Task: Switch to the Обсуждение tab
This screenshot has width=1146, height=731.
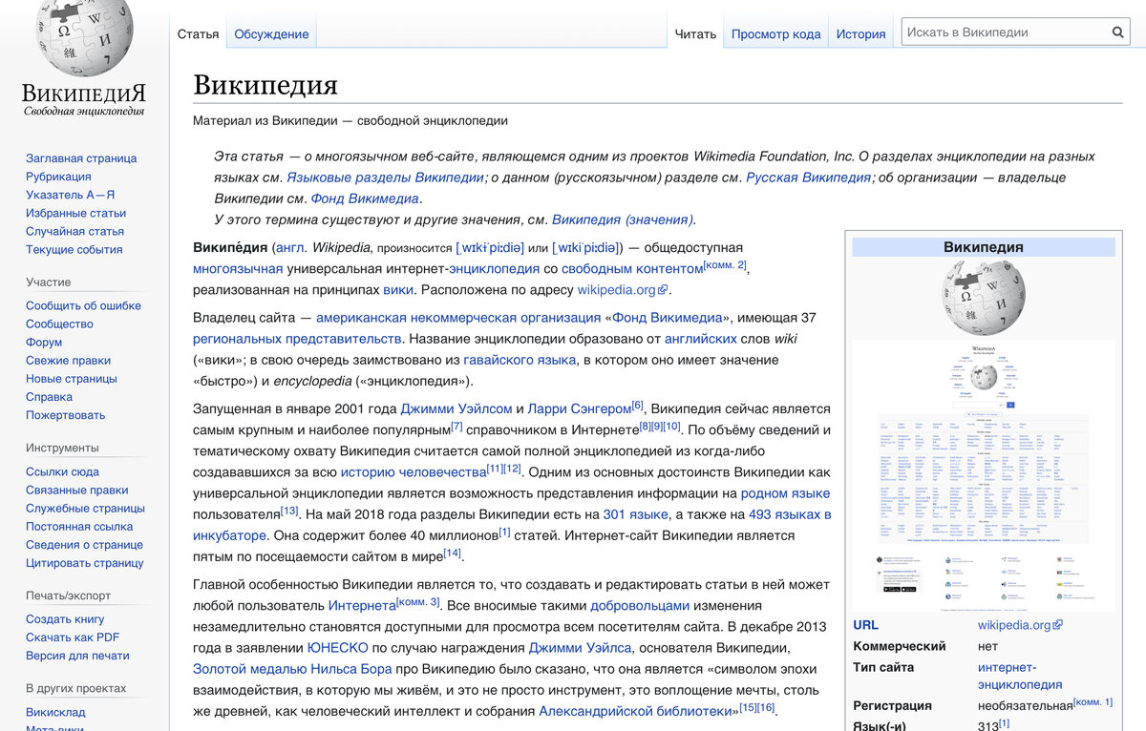Action: (270, 32)
